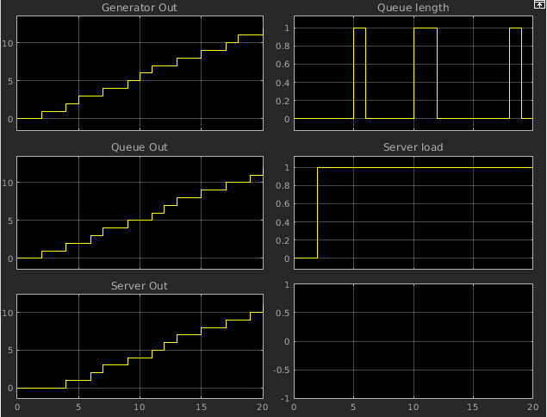This screenshot has width=547, height=417.
Task: Select the Generator Out plot title
Action: click(140, 8)
